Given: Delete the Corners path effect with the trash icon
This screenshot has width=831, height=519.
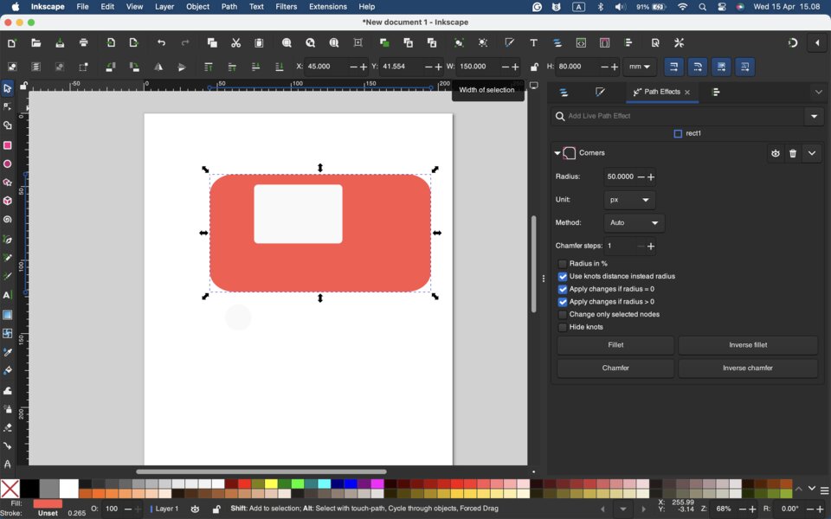Looking at the screenshot, I should pyautogui.click(x=793, y=154).
